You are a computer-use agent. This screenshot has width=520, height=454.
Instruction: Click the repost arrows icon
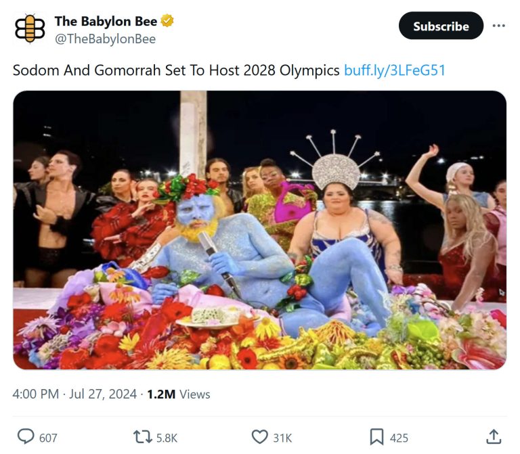[143, 437]
